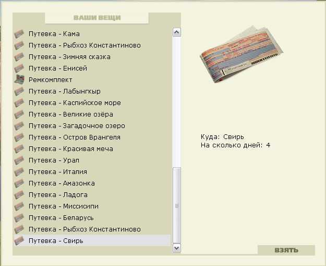Screen dimensions: 326x266
Task: Select the Путевка - Остров Врангеля item
Action: (x=92, y=137)
